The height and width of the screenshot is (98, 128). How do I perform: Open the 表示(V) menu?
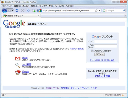pos(26,6)
